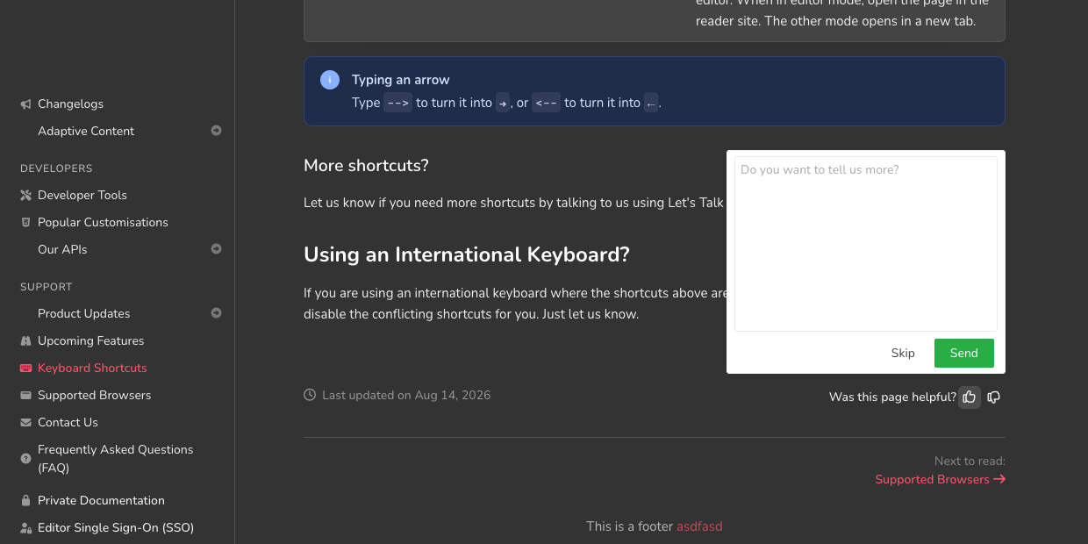This screenshot has width=1088, height=544.
Task: Skip the feedback prompt
Action: (x=903, y=353)
